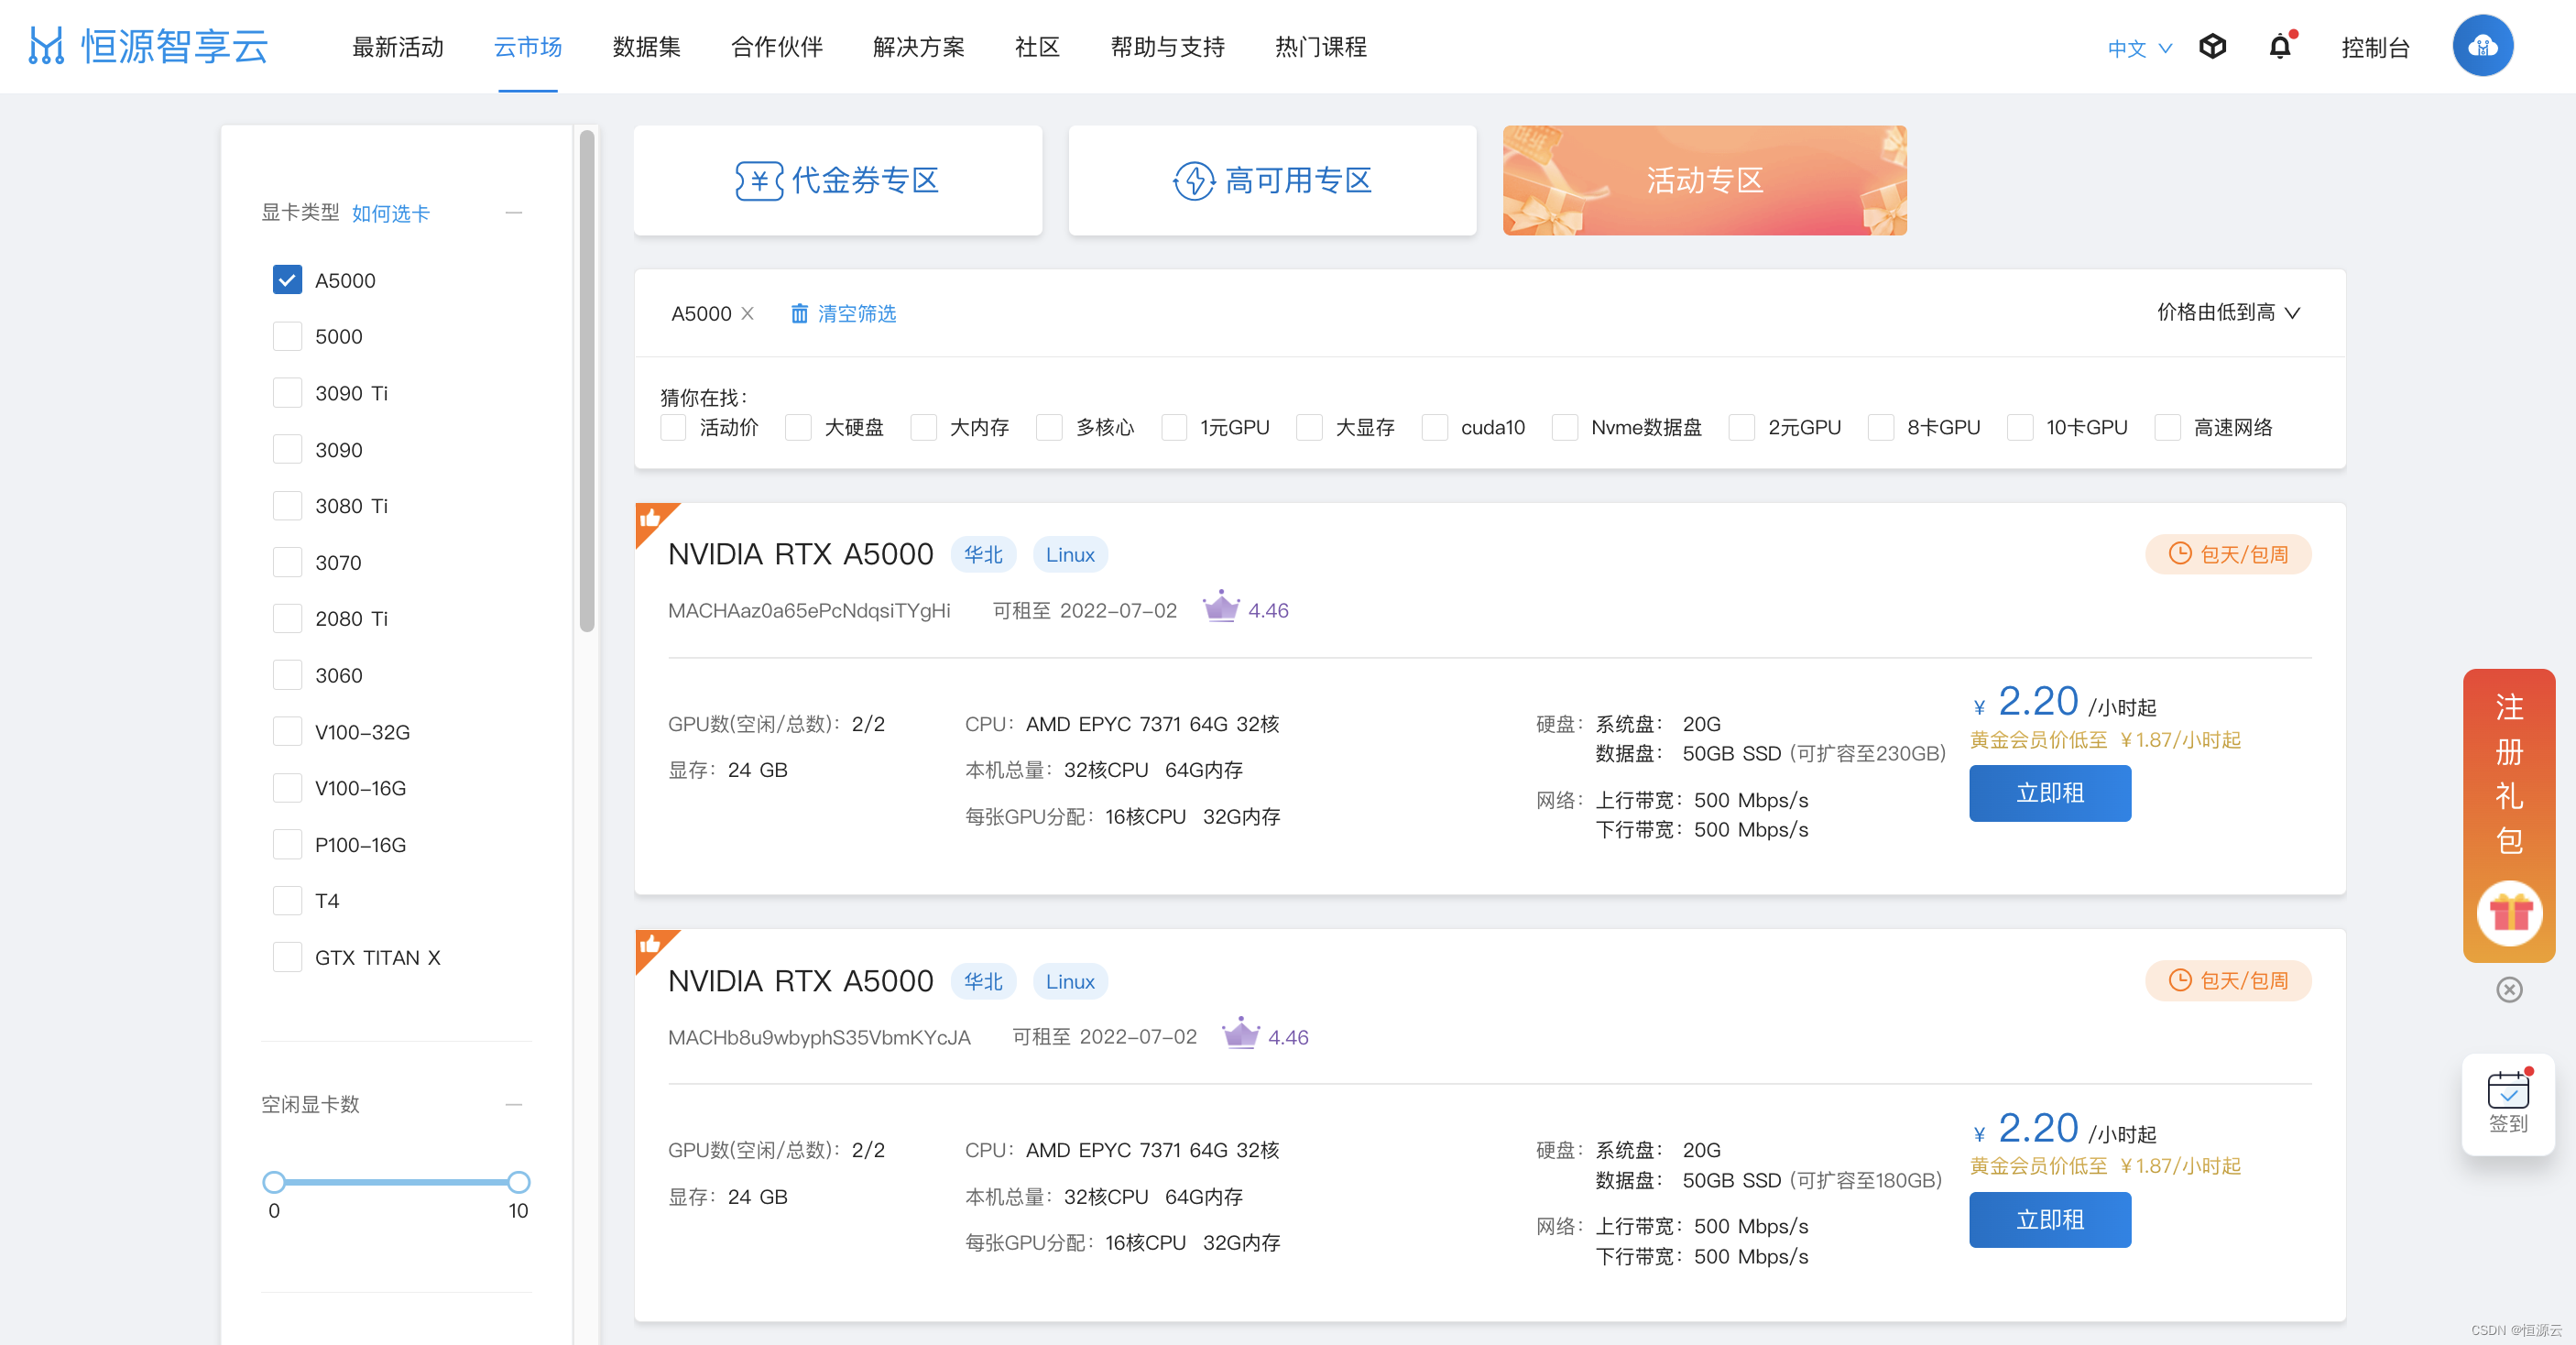Screen dimensions: 2576x1345
Task: Open the 帮助与支持 menu item
Action: tap(1167, 47)
